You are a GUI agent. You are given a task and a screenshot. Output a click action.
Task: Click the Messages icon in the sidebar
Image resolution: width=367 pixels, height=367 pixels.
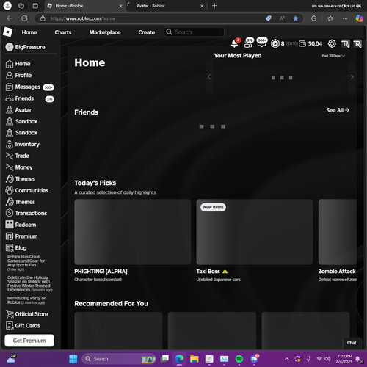tap(10, 87)
